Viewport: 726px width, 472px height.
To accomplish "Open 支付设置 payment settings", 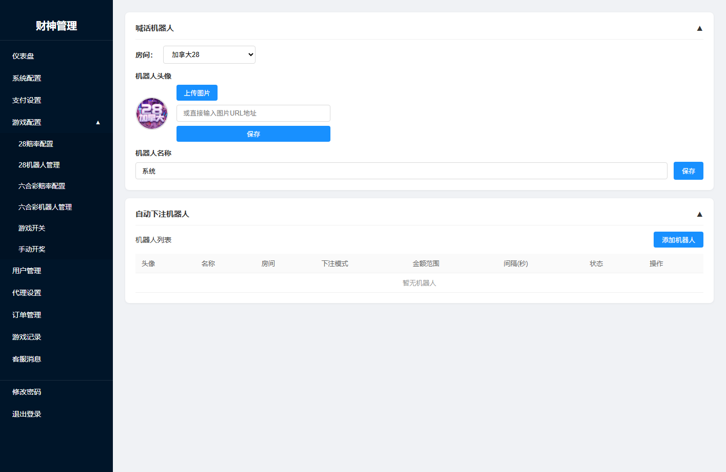I will tap(27, 100).
